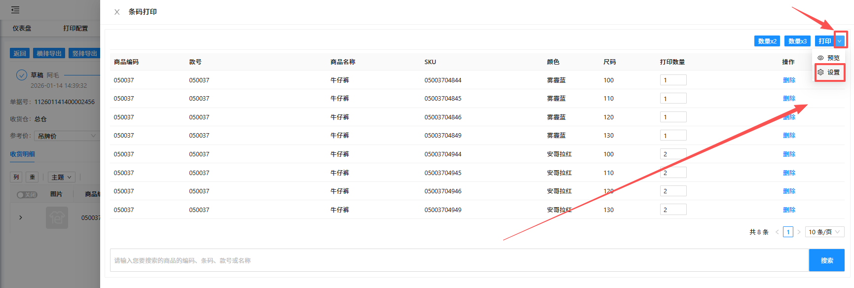Open the 10 条/页 page size dropdown
The height and width of the screenshot is (288, 854).
click(824, 232)
